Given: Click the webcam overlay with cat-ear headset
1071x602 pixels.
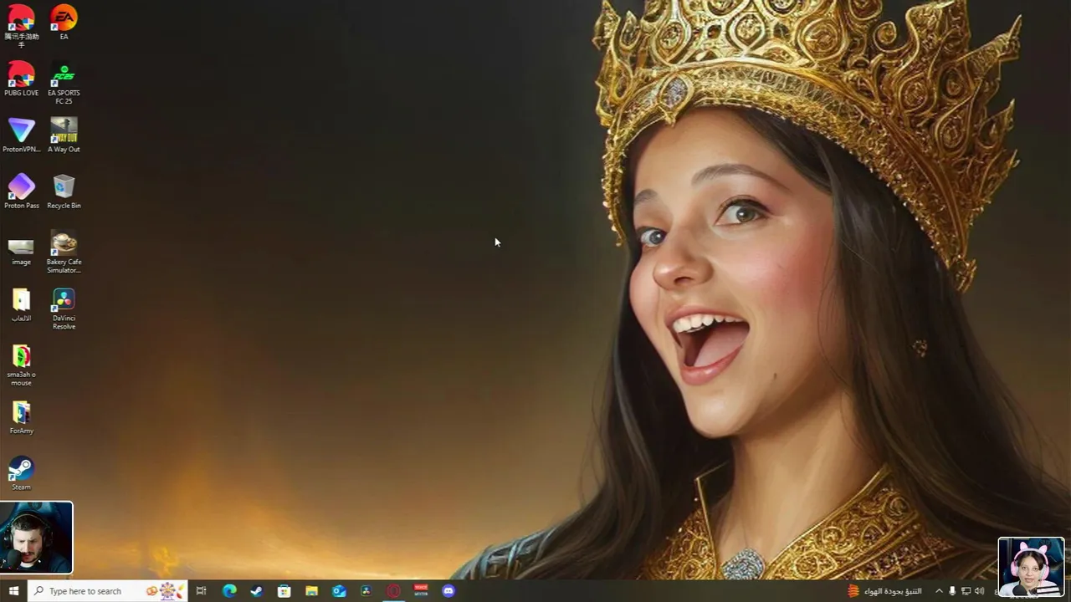Looking at the screenshot, I should (1031, 567).
